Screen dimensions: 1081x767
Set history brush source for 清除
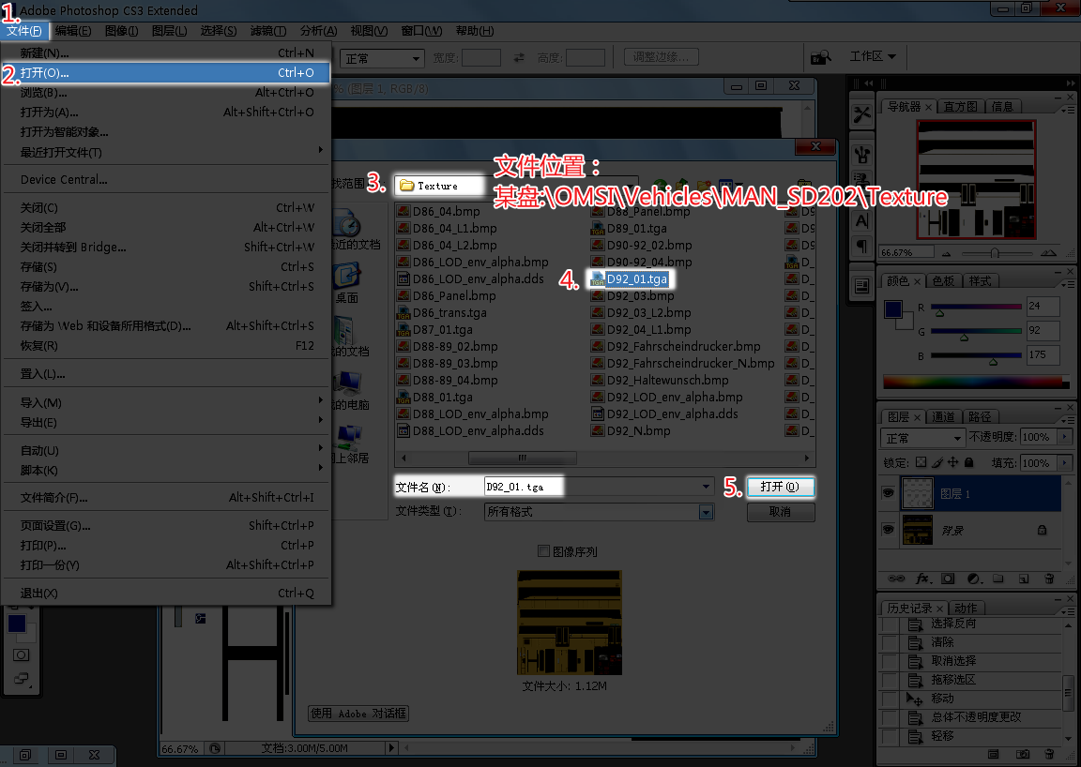coord(890,642)
